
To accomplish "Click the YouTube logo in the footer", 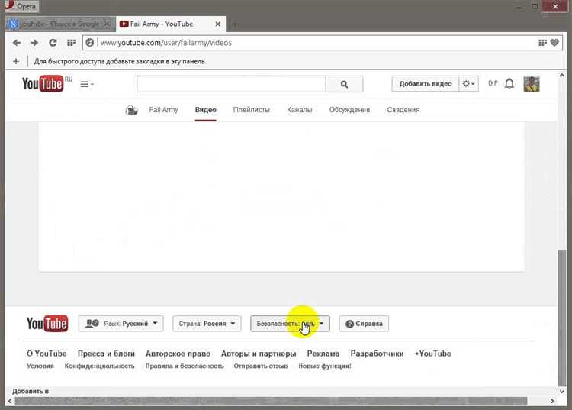I will tap(47, 324).
